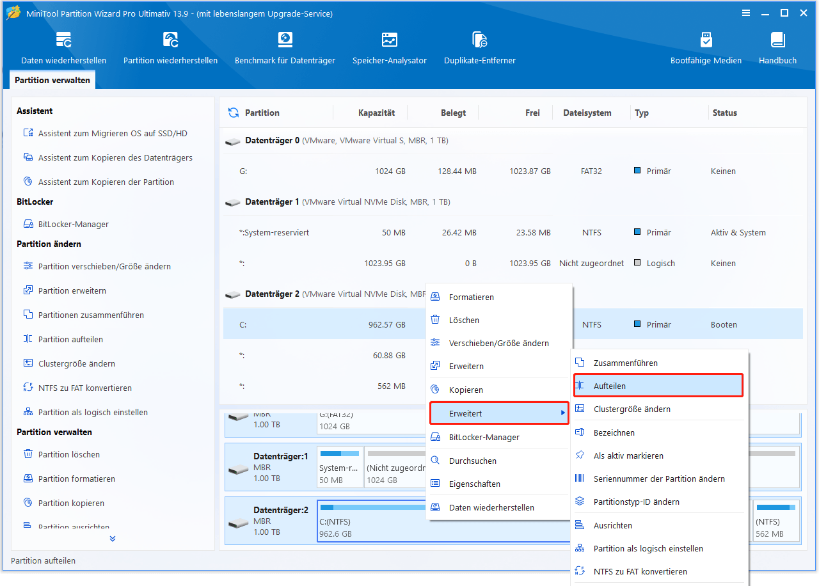The width and height of the screenshot is (819, 586).
Task: Start Assistent zum Migrieren OS auf SSD/HD
Action: (x=106, y=133)
